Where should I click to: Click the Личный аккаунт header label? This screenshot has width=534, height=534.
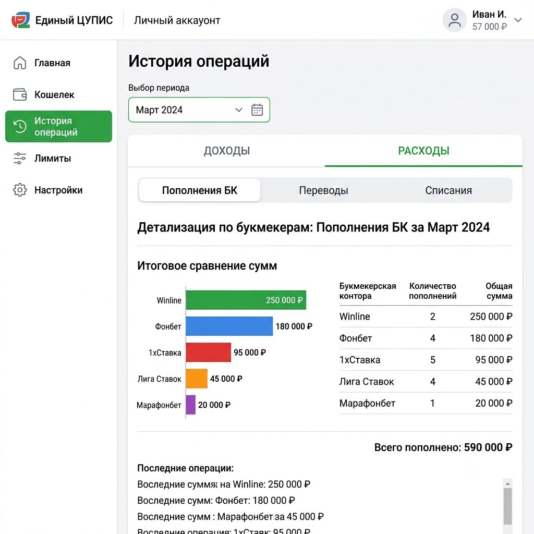[x=177, y=20]
